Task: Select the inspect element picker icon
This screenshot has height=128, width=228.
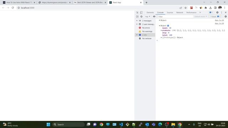Action: (x=137, y=12)
